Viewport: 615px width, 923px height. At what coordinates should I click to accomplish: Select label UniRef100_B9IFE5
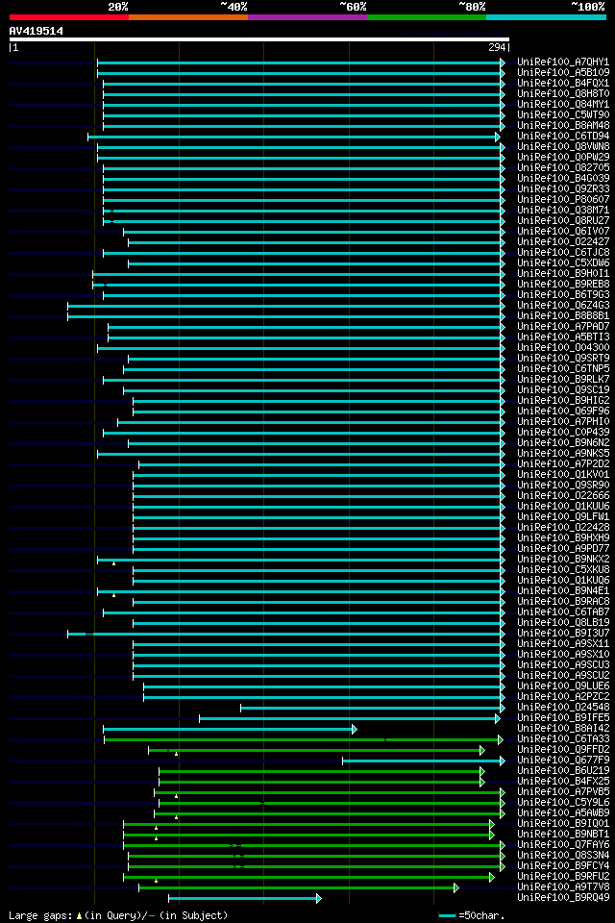pos(563,719)
